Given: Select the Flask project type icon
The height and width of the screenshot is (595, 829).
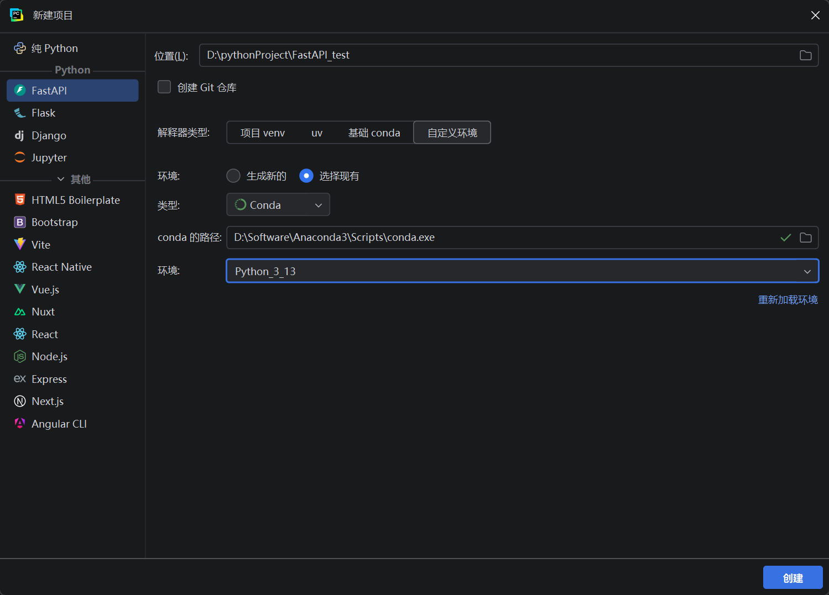Looking at the screenshot, I should point(20,113).
